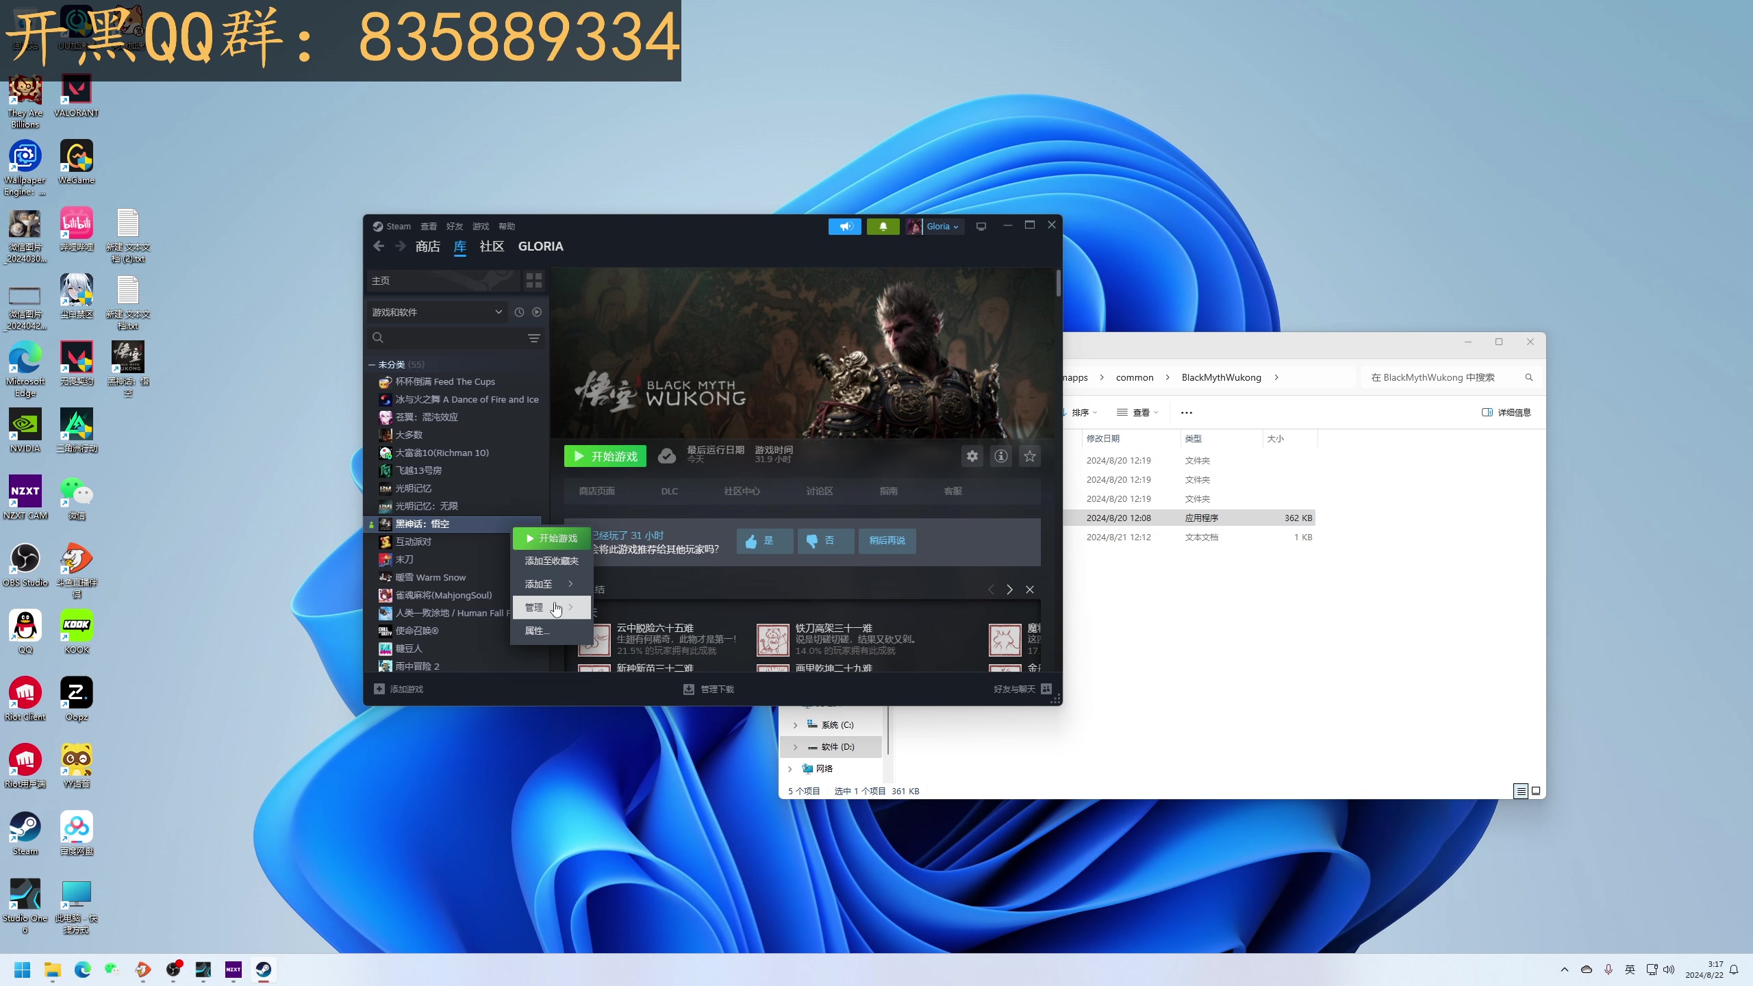
Task: Select 添加至收藏夹 in context menu
Action: pos(551,561)
